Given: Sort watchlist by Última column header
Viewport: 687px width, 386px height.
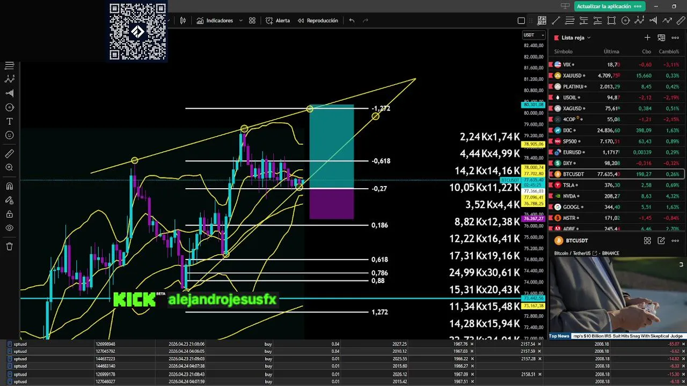Looking at the screenshot, I should 611,51.
